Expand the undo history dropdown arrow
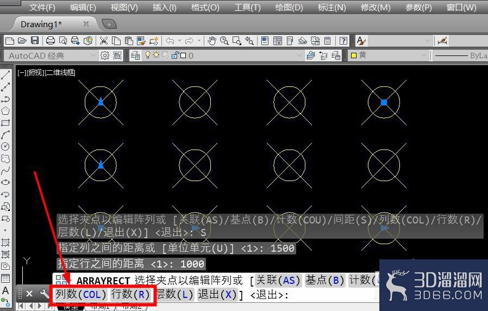488x311 pixels. click(x=179, y=41)
